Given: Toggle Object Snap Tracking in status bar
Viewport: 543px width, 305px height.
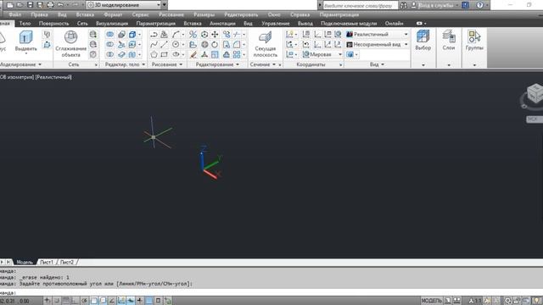Looking at the screenshot, I should [x=112, y=301].
